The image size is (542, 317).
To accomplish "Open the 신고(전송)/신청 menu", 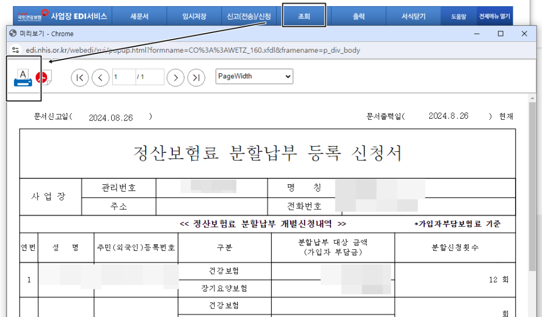I will (x=249, y=16).
